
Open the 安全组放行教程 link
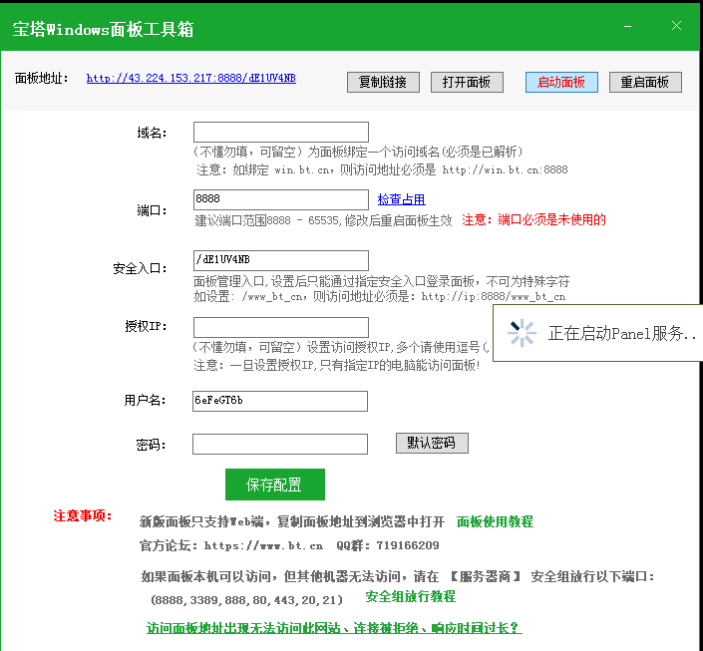410,597
